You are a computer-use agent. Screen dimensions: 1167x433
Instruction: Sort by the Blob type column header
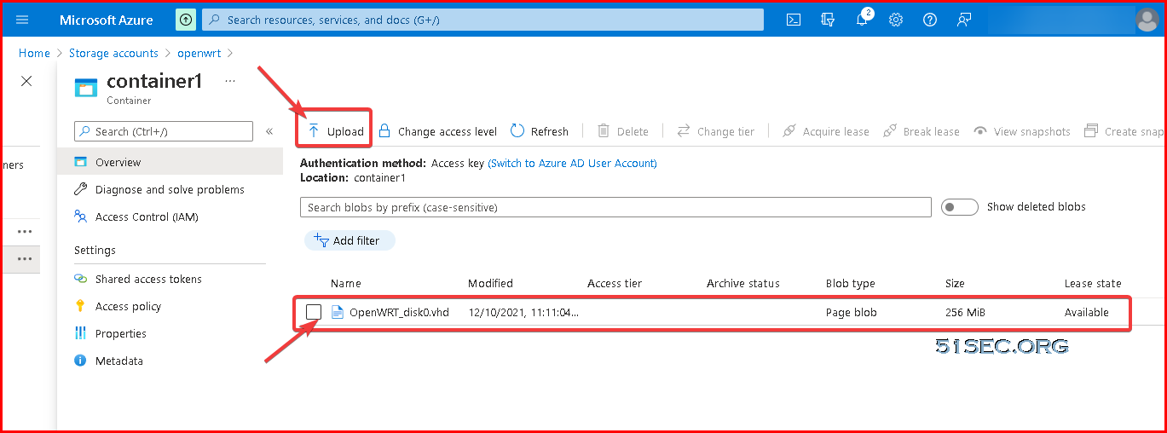(851, 283)
